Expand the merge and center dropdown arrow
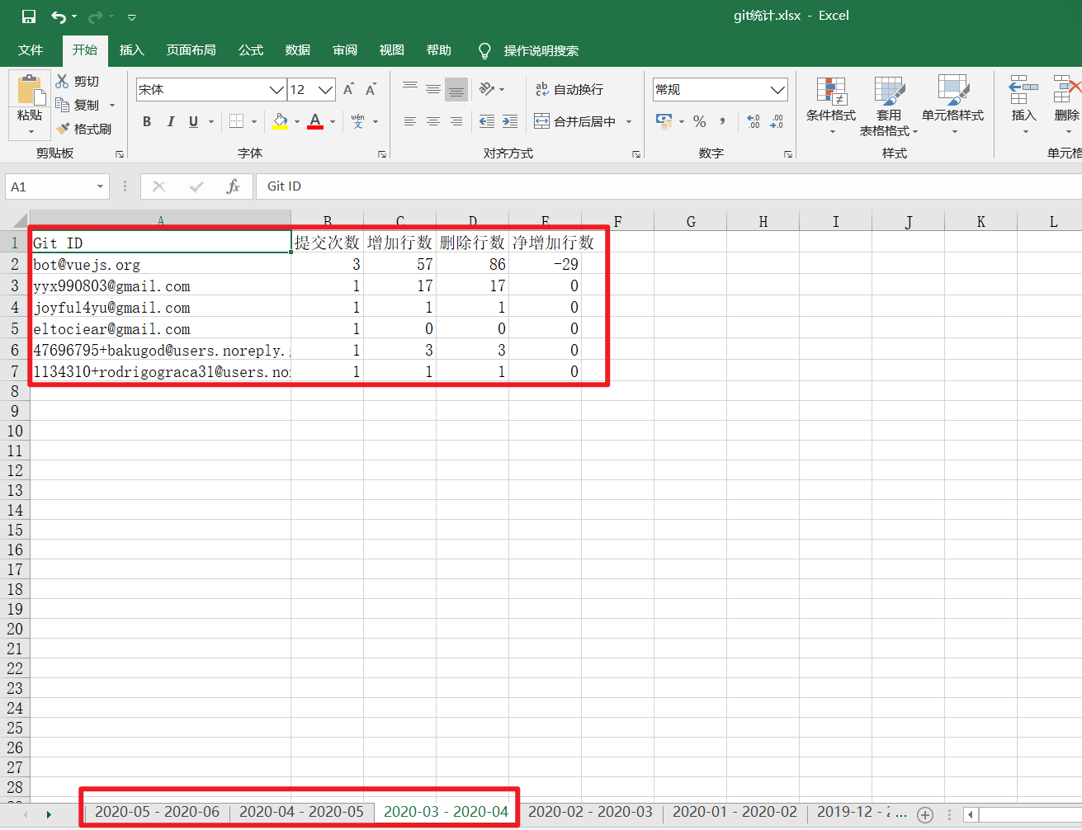The image size is (1082, 830). point(629,122)
